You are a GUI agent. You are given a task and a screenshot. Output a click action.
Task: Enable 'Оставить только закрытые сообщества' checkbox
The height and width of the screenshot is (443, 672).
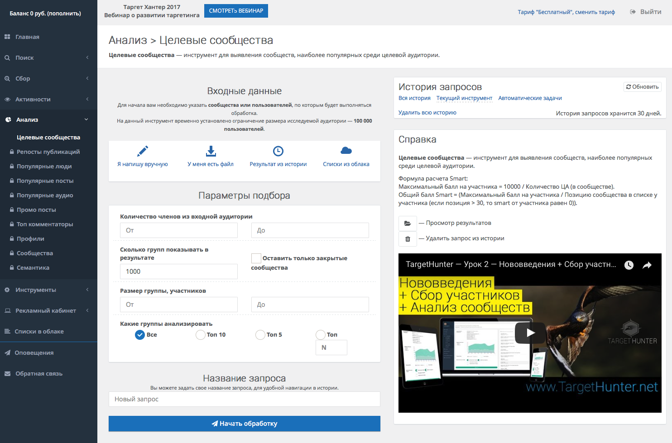(x=256, y=258)
